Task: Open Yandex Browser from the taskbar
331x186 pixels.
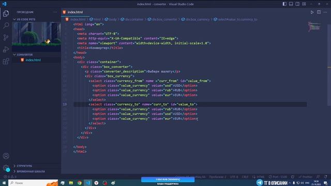Action: pos(96,183)
